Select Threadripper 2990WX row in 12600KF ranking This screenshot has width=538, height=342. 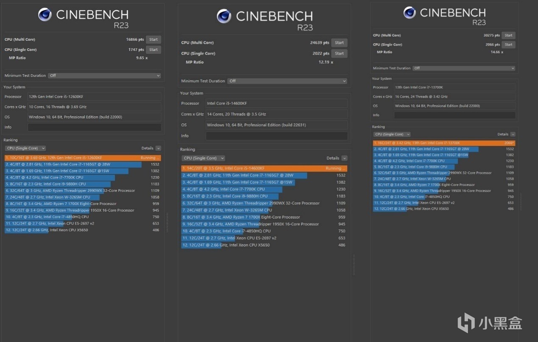coord(83,191)
